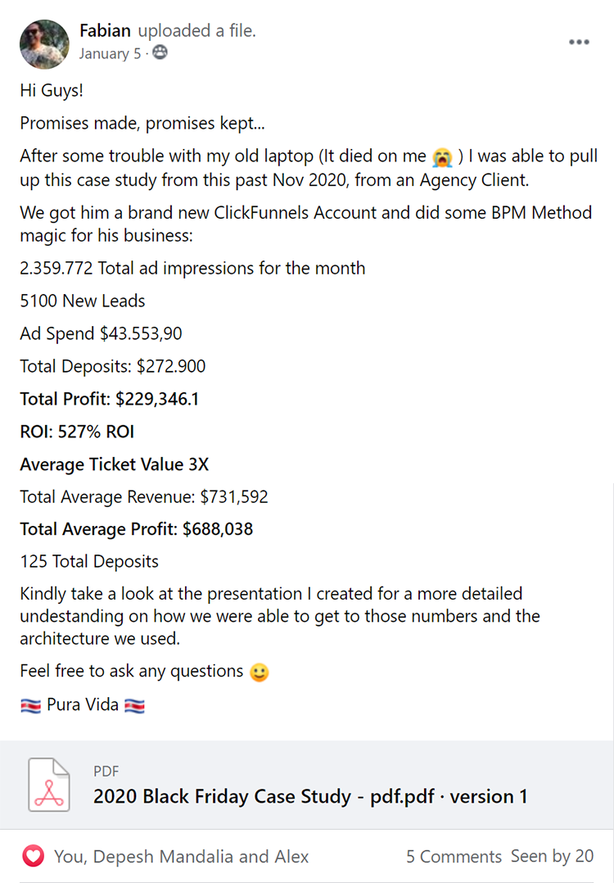Open the 5 Comments section
Viewport: 614px width, 883px height.
454,857
